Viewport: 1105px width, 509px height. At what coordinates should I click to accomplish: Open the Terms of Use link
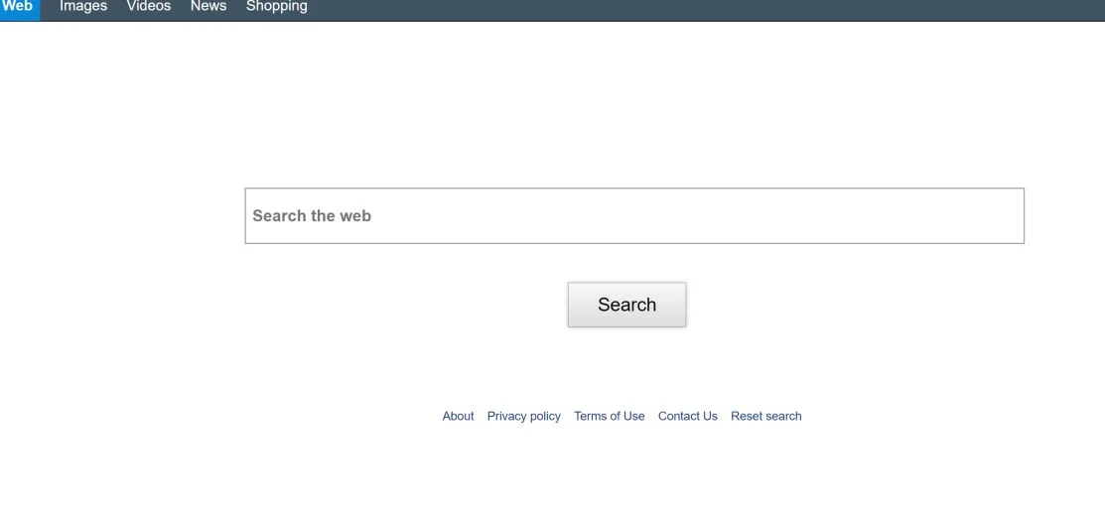pos(609,416)
